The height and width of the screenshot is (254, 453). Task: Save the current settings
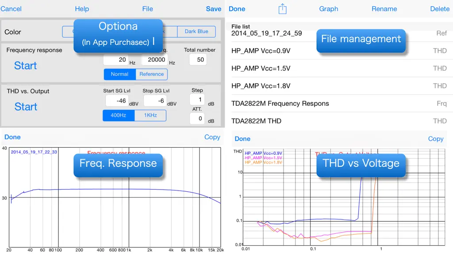[214, 9]
